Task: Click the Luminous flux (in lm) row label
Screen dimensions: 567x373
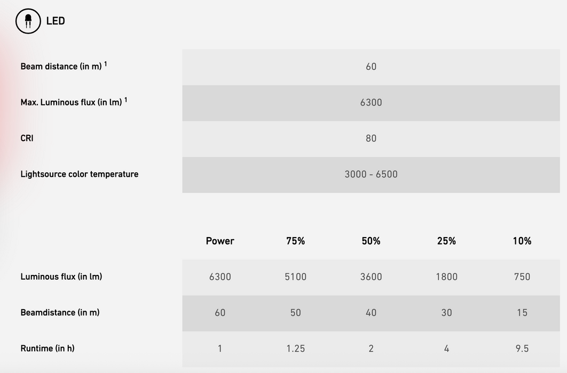Action: point(61,277)
